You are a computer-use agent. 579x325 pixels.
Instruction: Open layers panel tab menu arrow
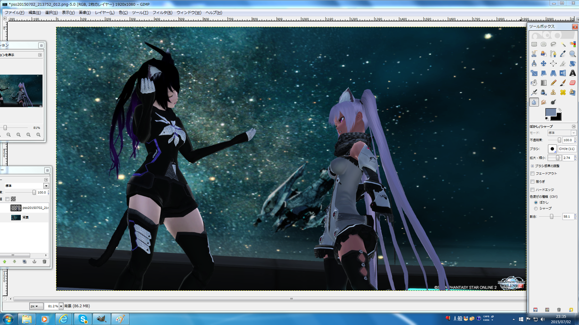(46, 180)
